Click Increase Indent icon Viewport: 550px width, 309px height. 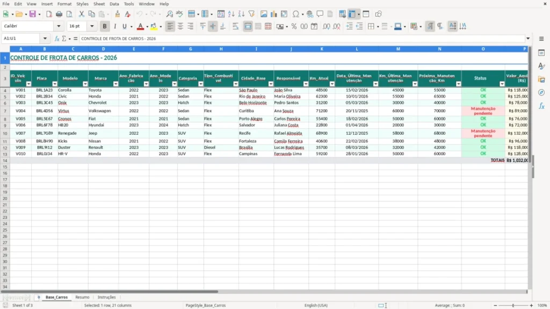pos(349,26)
